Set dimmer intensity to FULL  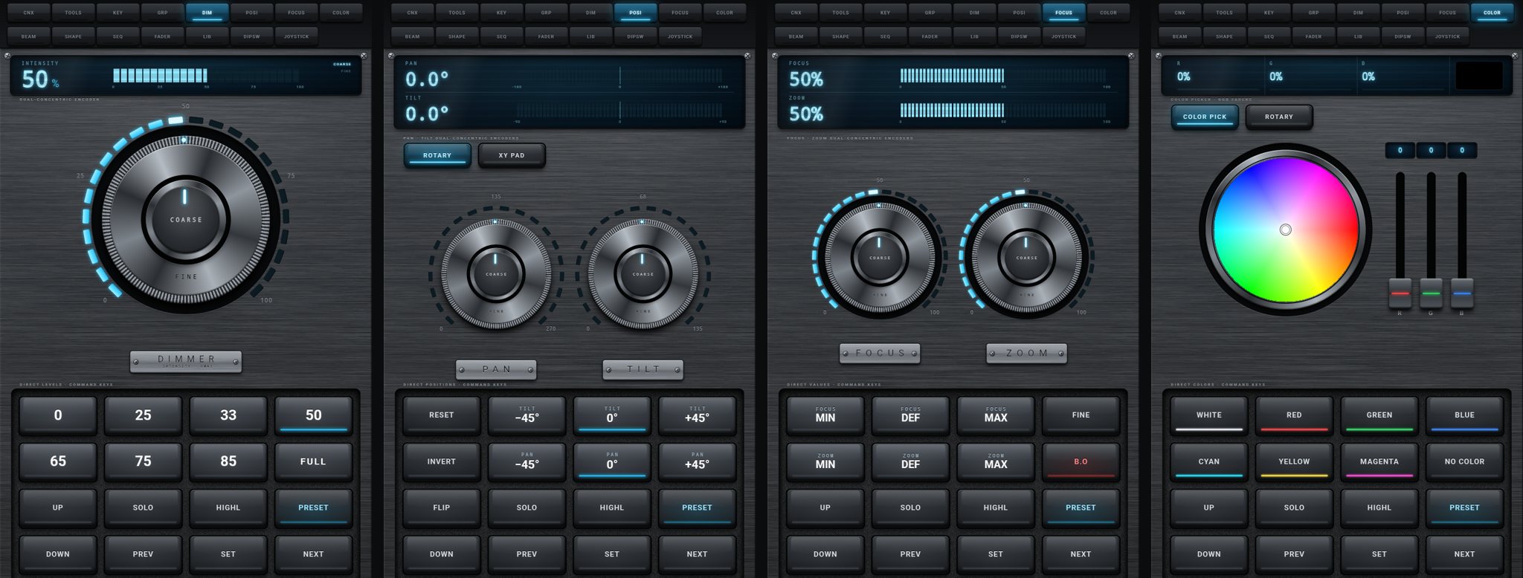pyautogui.click(x=313, y=461)
